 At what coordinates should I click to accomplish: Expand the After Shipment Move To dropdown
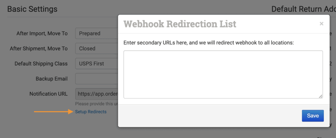pos(96,49)
